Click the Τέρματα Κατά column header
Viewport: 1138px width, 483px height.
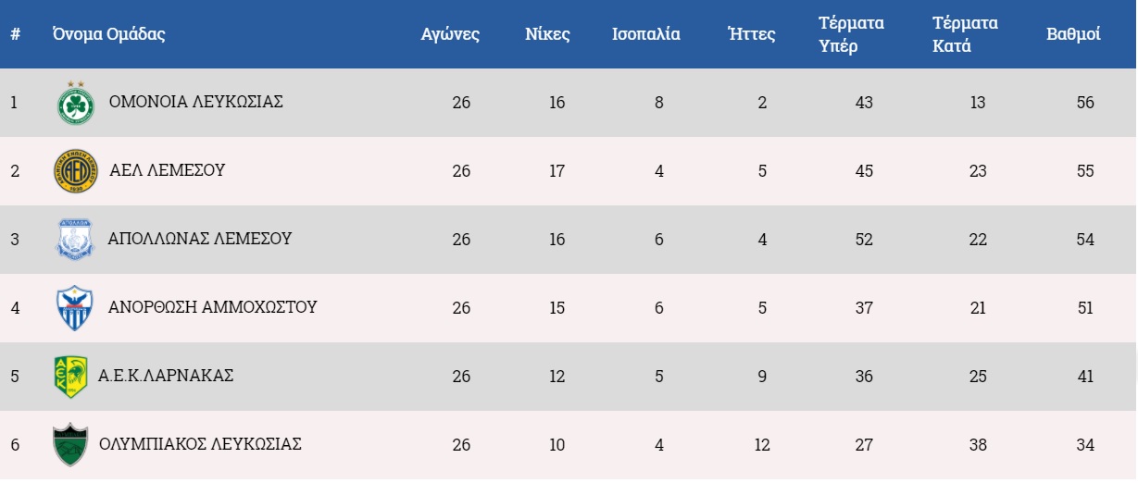point(966,34)
